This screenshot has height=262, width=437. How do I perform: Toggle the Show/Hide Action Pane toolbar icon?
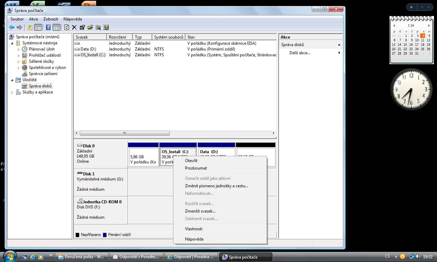(x=57, y=27)
